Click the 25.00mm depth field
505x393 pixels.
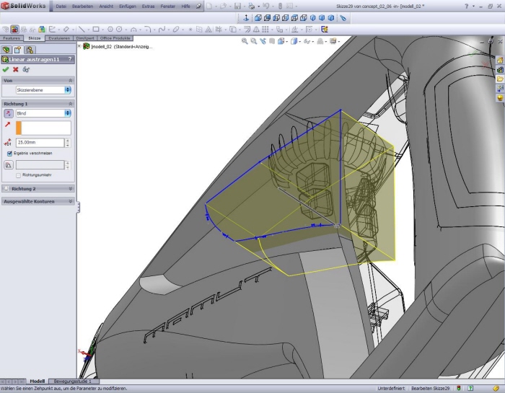pyautogui.click(x=40, y=143)
